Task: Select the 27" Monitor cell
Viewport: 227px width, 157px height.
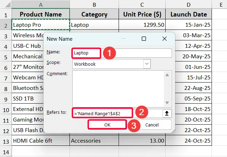Action: point(28,67)
